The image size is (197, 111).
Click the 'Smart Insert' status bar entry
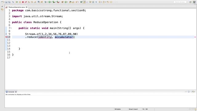(x=133, y=109)
